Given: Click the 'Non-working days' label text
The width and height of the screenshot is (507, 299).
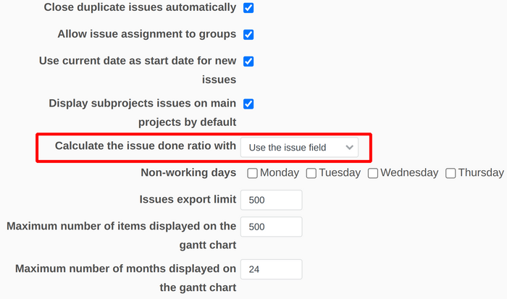Looking at the screenshot, I should click(x=188, y=173).
